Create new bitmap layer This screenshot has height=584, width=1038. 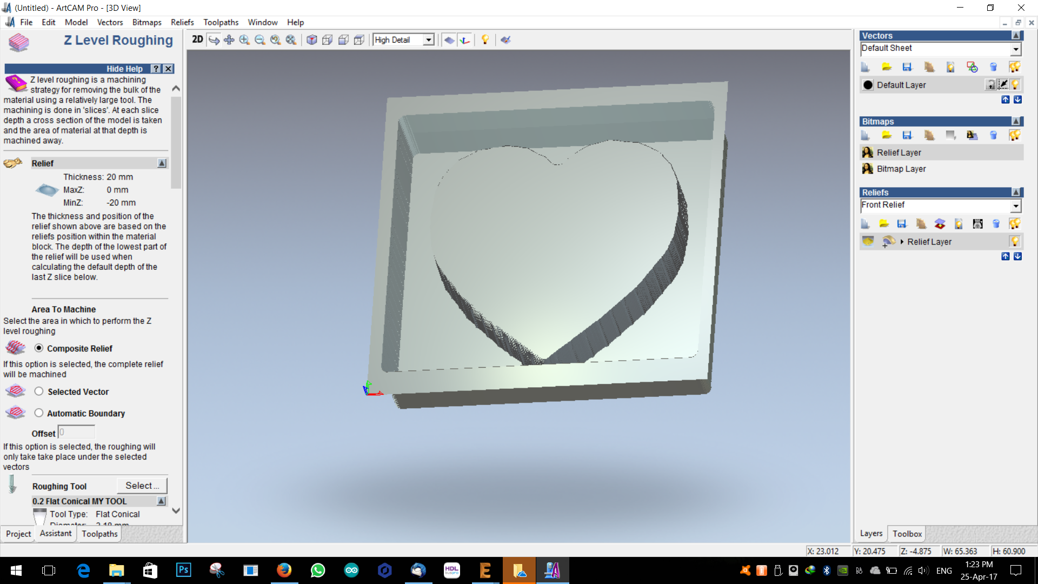tap(866, 135)
